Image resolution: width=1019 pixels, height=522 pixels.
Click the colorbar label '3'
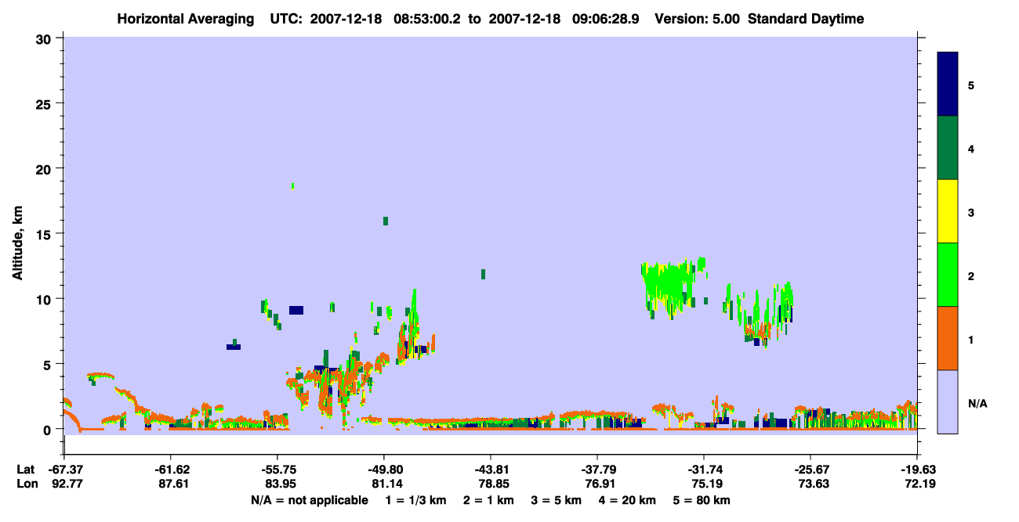971,211
